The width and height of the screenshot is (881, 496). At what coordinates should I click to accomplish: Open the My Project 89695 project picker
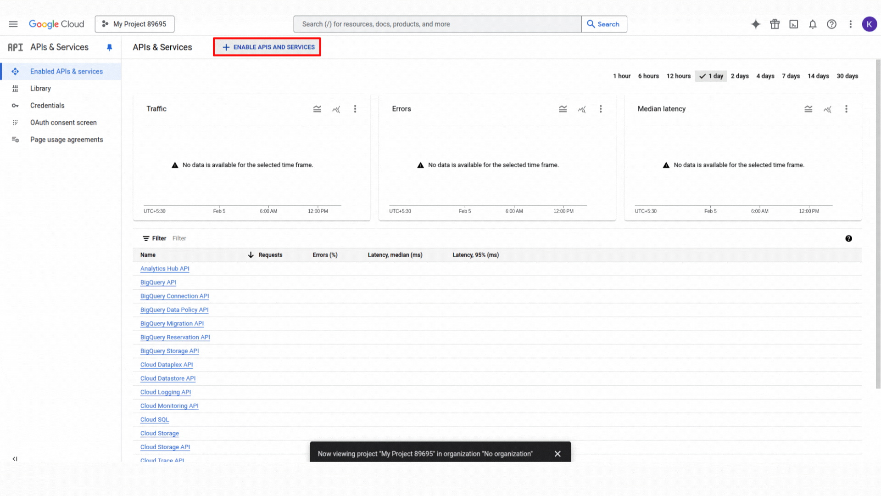[134, 24]
